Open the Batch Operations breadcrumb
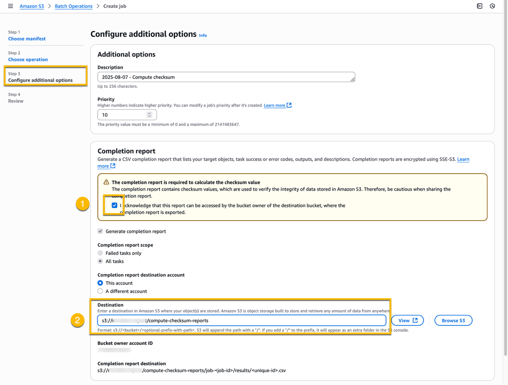Image resolution: width=508 pixels, height=385 pixels. (x=73, y=6)
